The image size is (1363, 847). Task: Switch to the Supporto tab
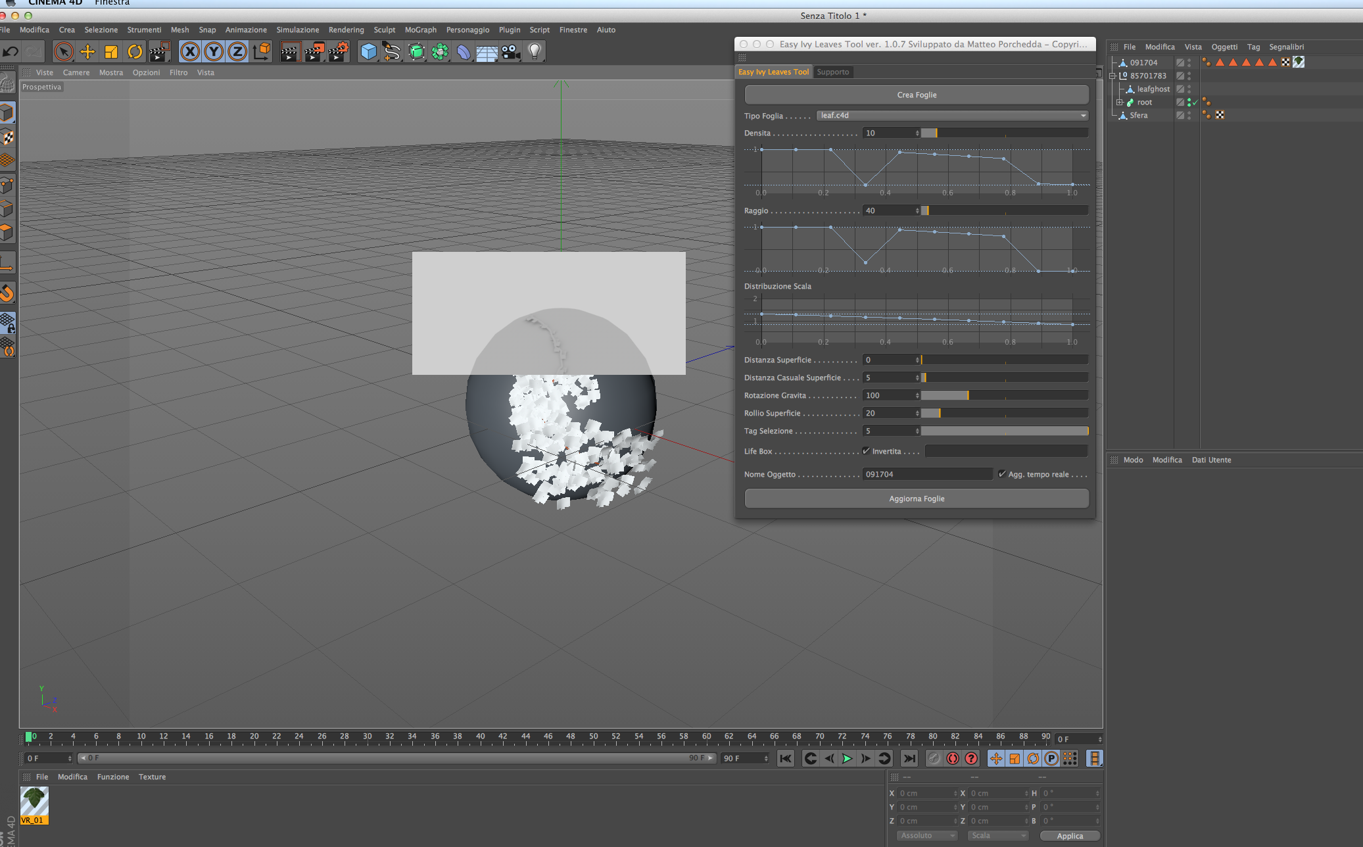(832, 72)
